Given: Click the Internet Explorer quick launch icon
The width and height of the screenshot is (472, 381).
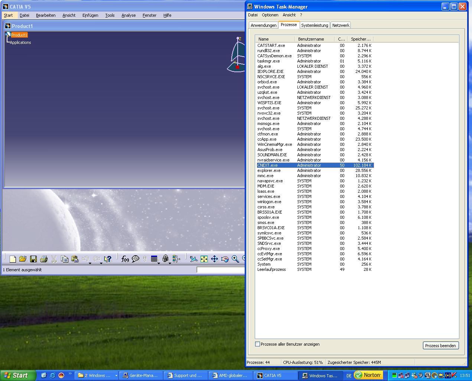Looking at the screenshot, I should pyautogui.click(x=52, y=375).
